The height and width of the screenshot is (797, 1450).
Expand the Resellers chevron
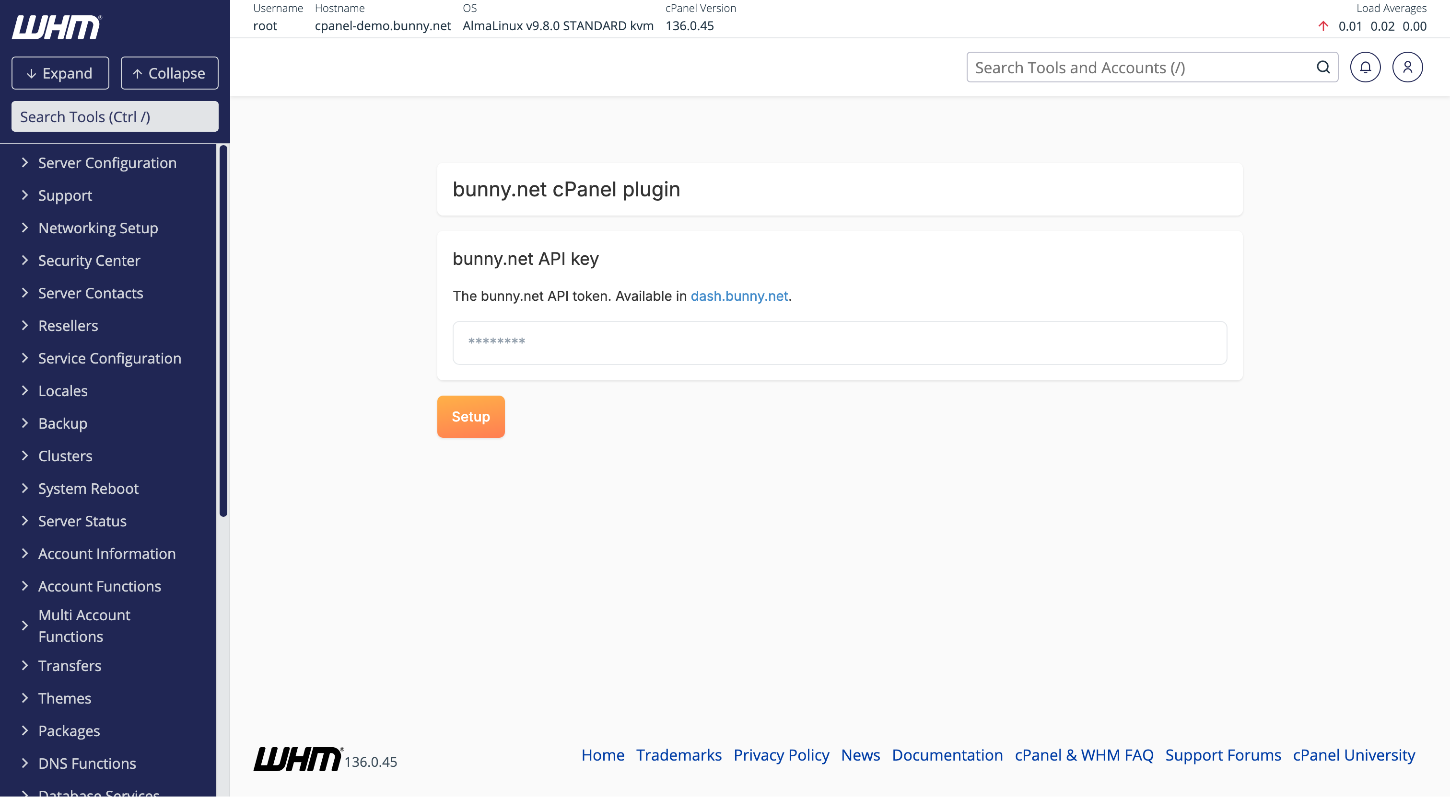[25, 326]
